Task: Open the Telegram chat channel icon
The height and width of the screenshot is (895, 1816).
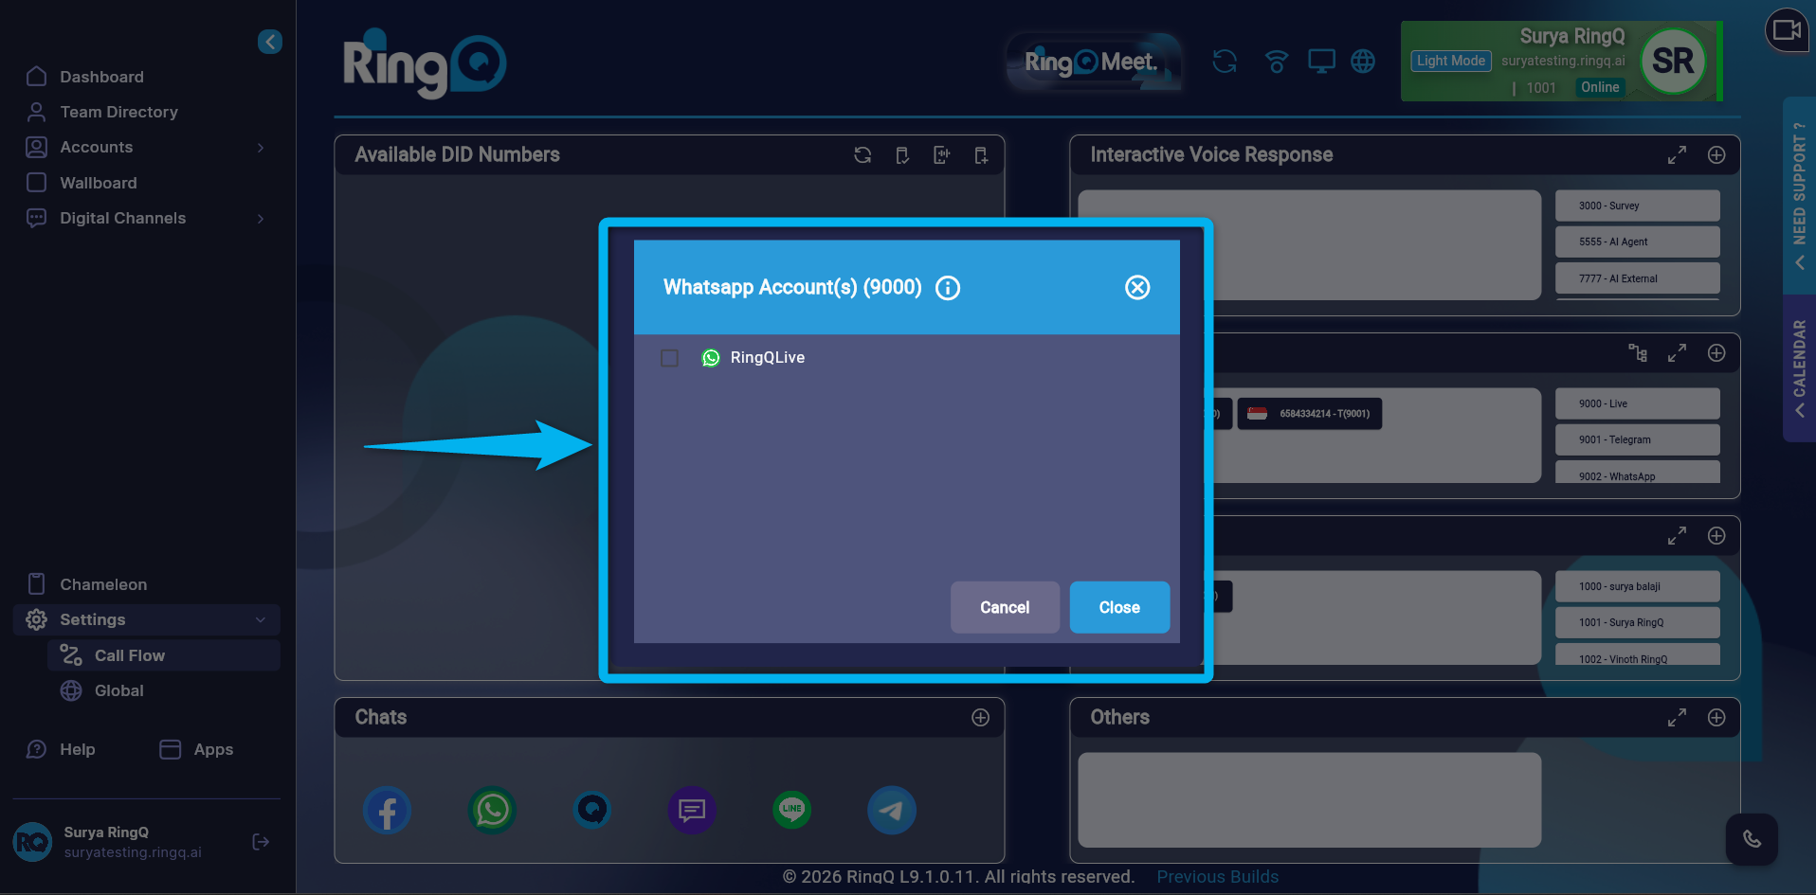Action: pyautogui.click(x=892, y=811)
